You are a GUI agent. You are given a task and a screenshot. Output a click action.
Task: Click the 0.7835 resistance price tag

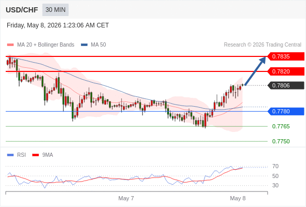coord(286,56)
